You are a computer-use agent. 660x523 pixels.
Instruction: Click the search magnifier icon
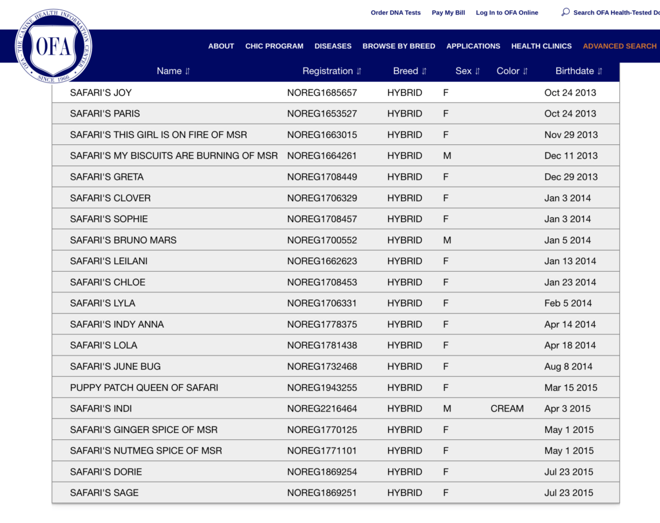(566, 12)
